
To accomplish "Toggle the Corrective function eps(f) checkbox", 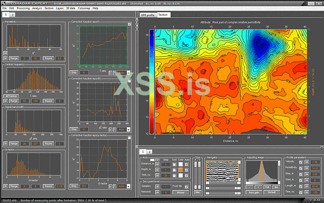I will (129, 24).
